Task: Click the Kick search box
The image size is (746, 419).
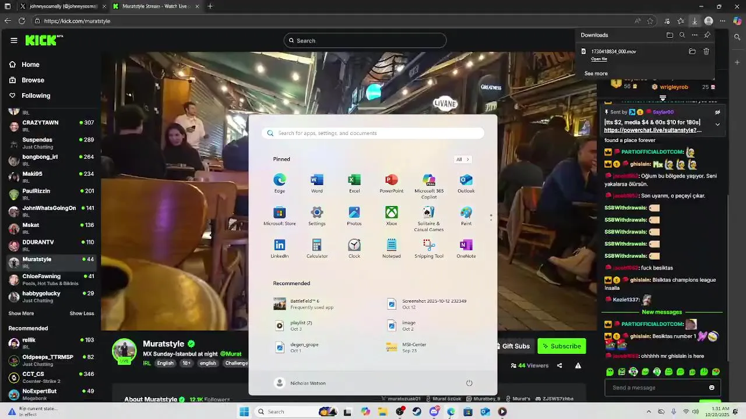Action: [x=365, y=41]
